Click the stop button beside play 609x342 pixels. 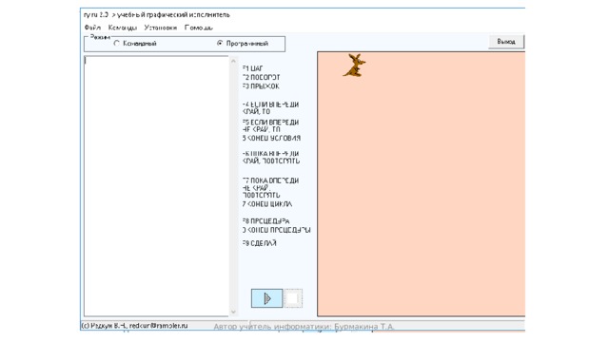click(x=293, y=298)
